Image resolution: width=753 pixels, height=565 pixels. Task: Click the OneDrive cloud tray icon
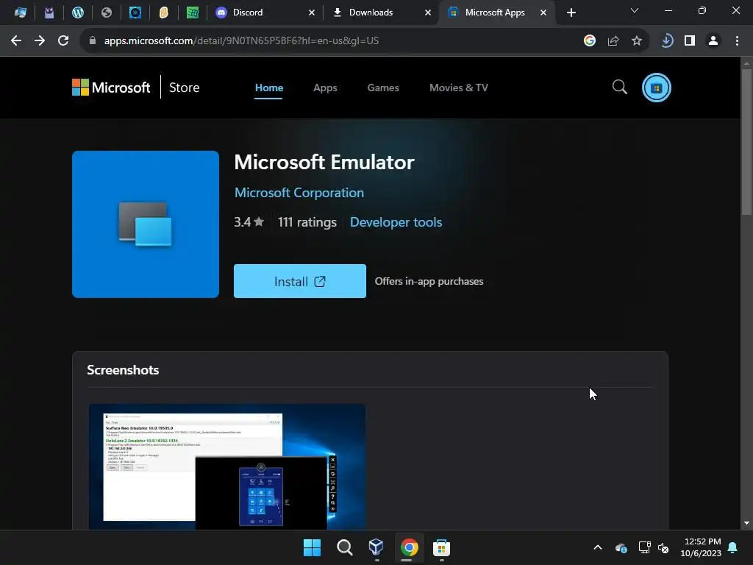point(621,547)
